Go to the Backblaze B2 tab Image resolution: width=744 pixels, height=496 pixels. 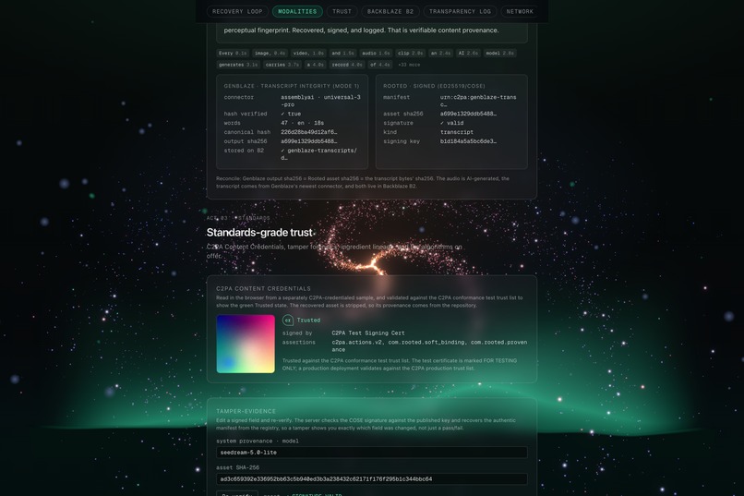(x=390, y=11)
